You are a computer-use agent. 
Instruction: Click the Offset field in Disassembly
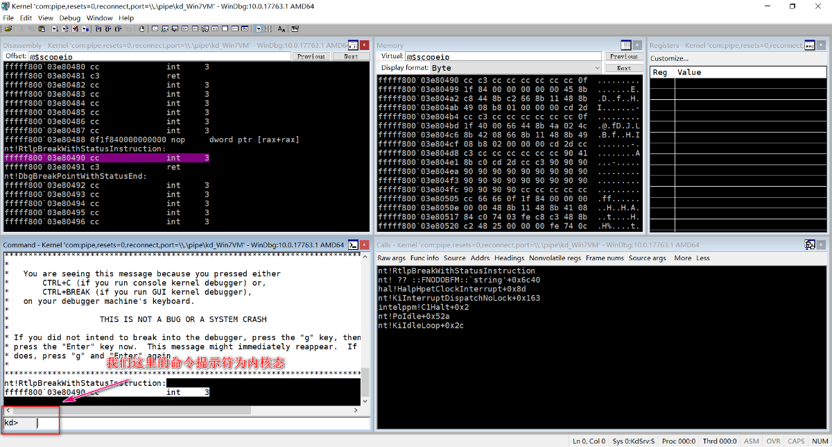tap(159, 56)
